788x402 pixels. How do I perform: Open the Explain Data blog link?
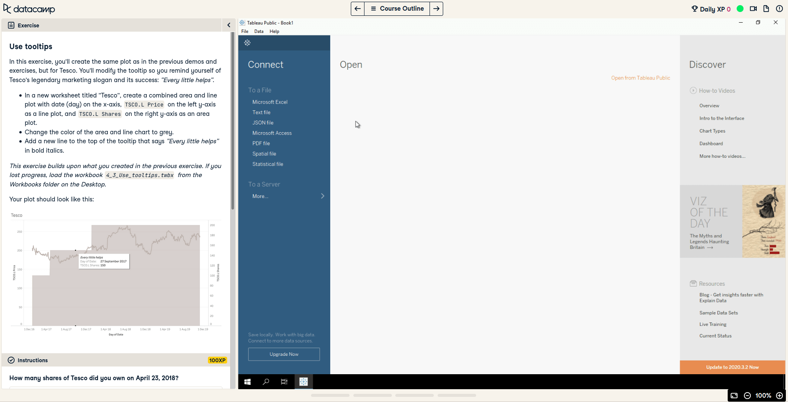tap(731, 298)
